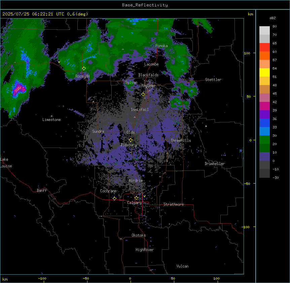
Task: Click the ThreeHills label
Action: pyautogui.click(x=181, y=140)
